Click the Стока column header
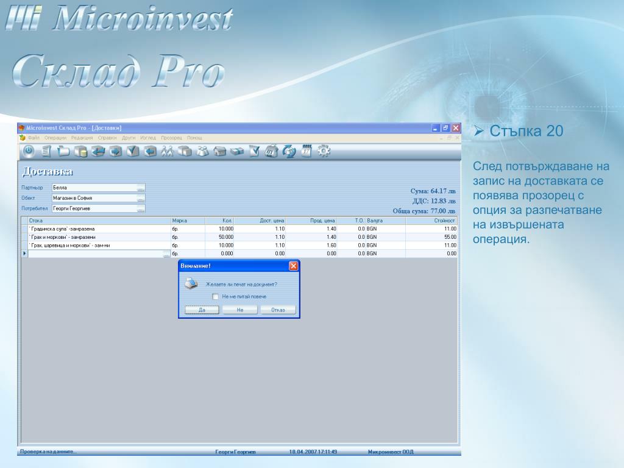Screen dimensions: 624x468 click(x=99, y=221)
